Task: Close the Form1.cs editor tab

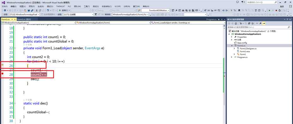Action: click(15, 19)
